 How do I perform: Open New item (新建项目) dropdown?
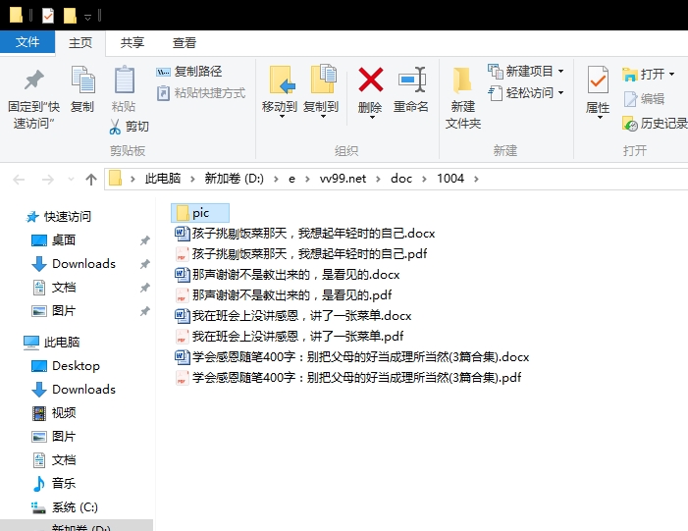[x=526, y=71]
